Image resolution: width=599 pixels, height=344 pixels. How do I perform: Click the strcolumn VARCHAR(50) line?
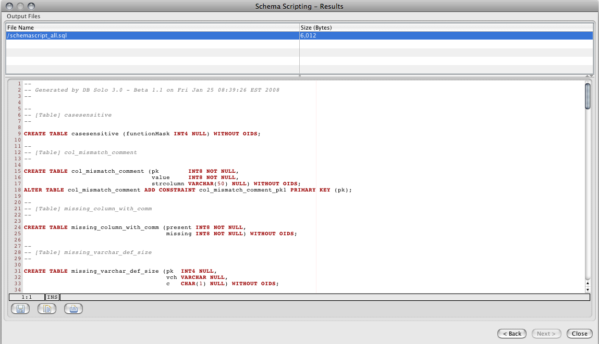click(226, 184)
